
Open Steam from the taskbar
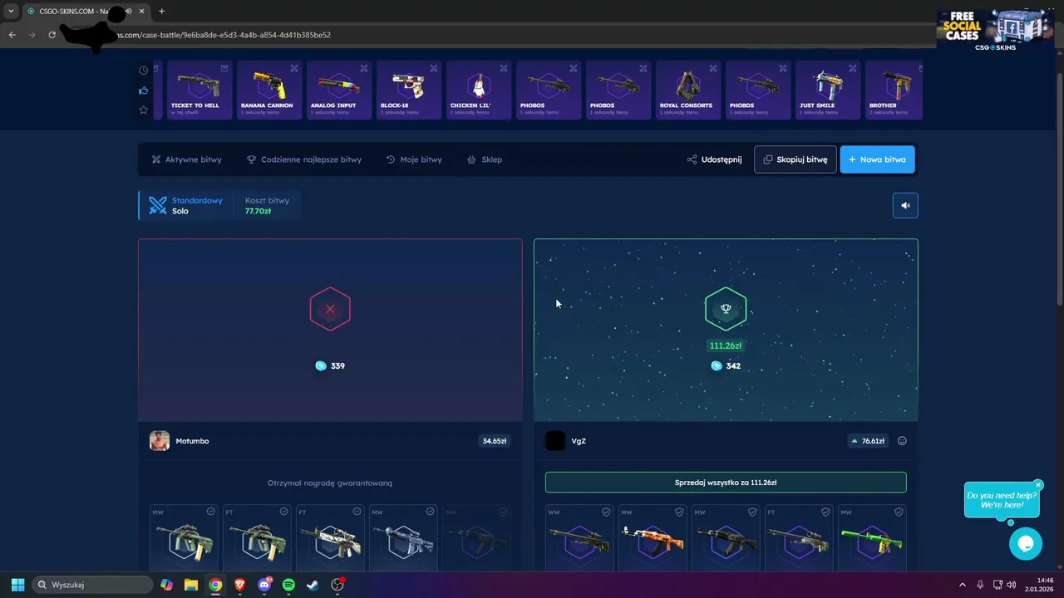(313, 585)
